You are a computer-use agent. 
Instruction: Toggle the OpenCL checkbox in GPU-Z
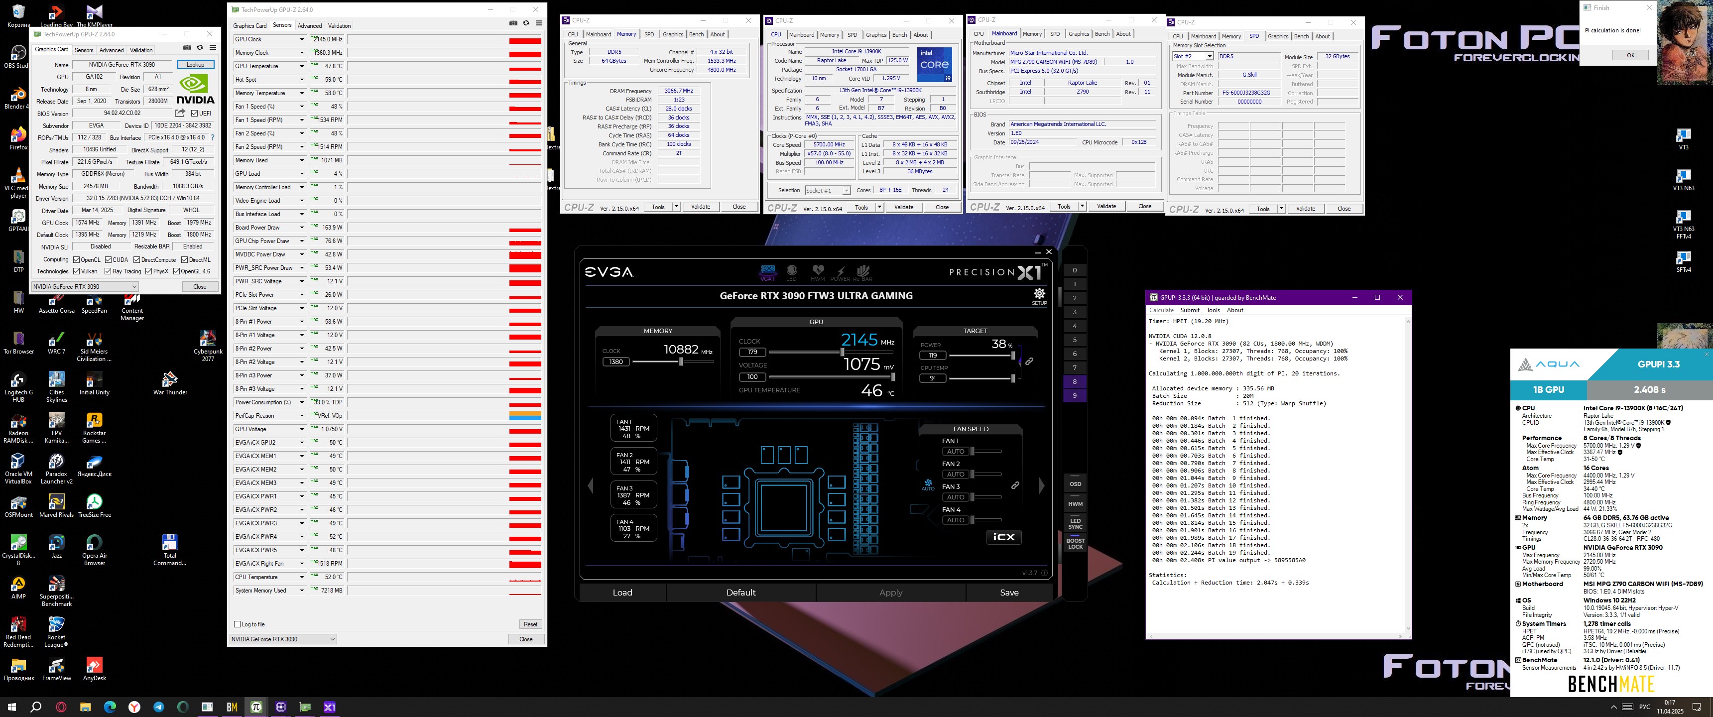77,260
